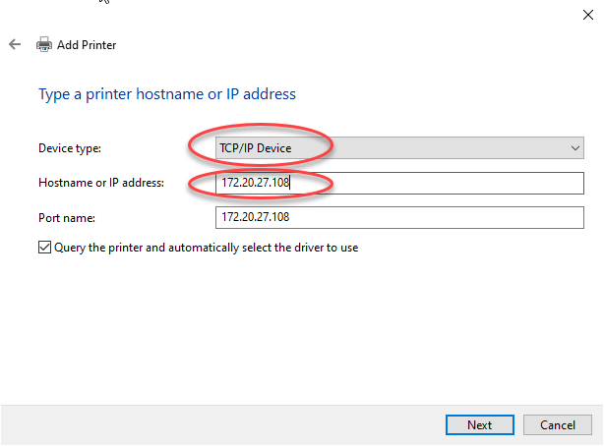604x446 pixels.
Task: Click the 'Hostname or IP address:' label
Action: point(101,183)
